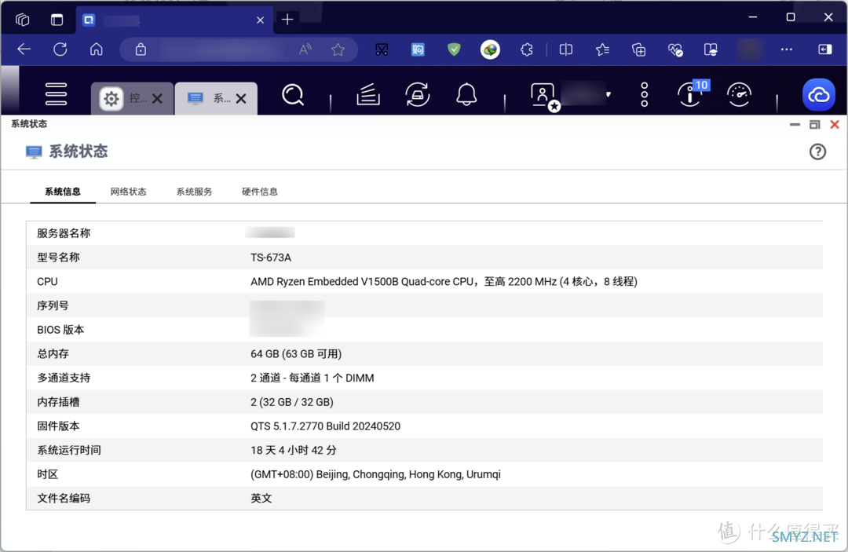Close the 系统状态 inner window
Viewport: 848px width, 552px height.
coord(835,124)
